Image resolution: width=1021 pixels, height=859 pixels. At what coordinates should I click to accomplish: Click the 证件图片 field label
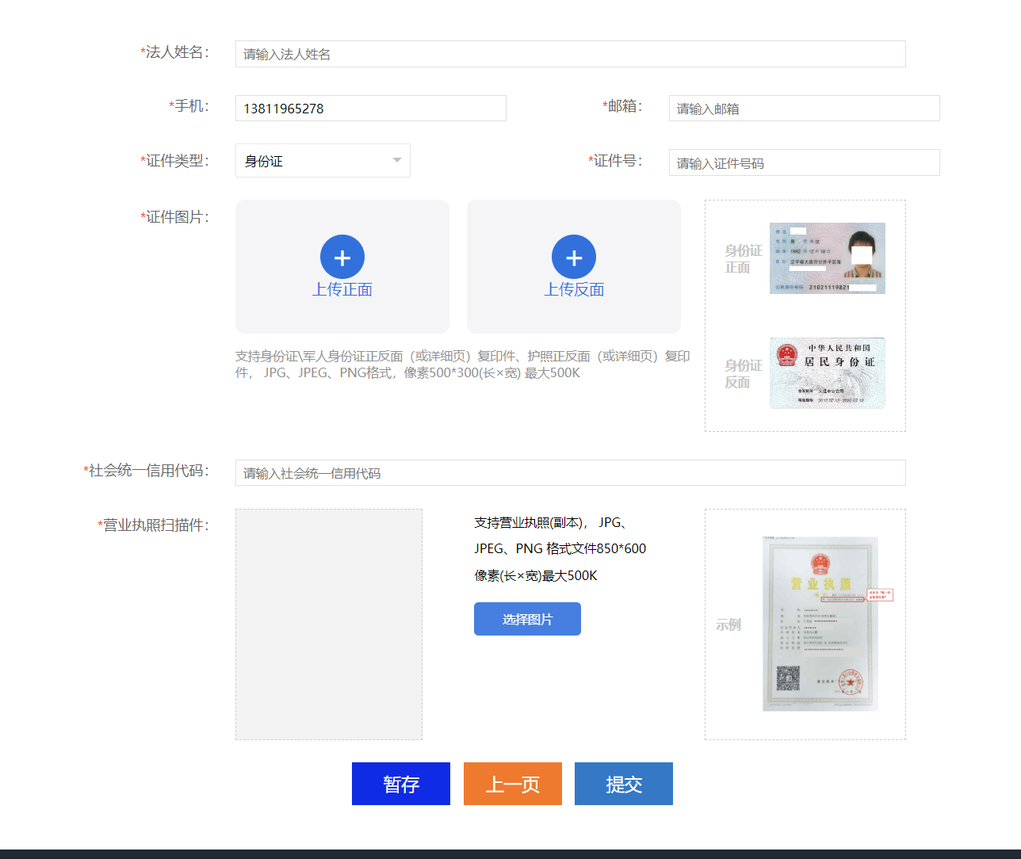pos(175,217)
